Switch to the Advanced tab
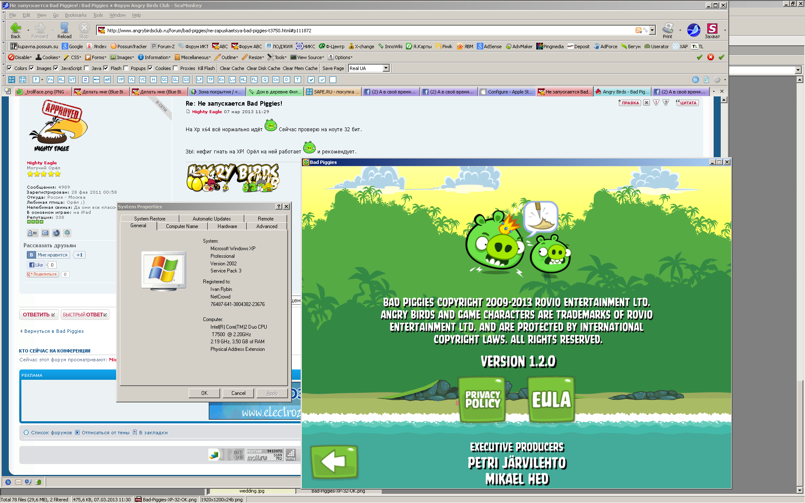The image size is (805, 503). 267,226
